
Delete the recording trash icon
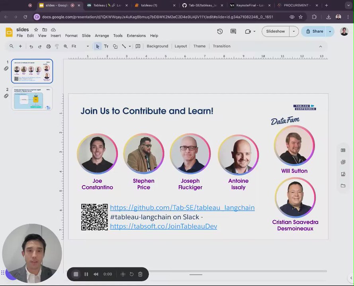pyautogui.click(x=140, y=274)
